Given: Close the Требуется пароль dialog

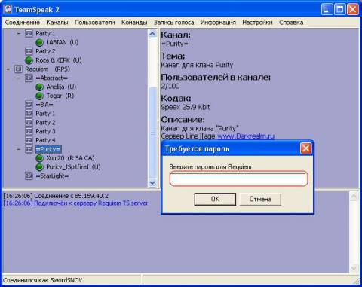Looking at the screenshot, I should 305,148.
